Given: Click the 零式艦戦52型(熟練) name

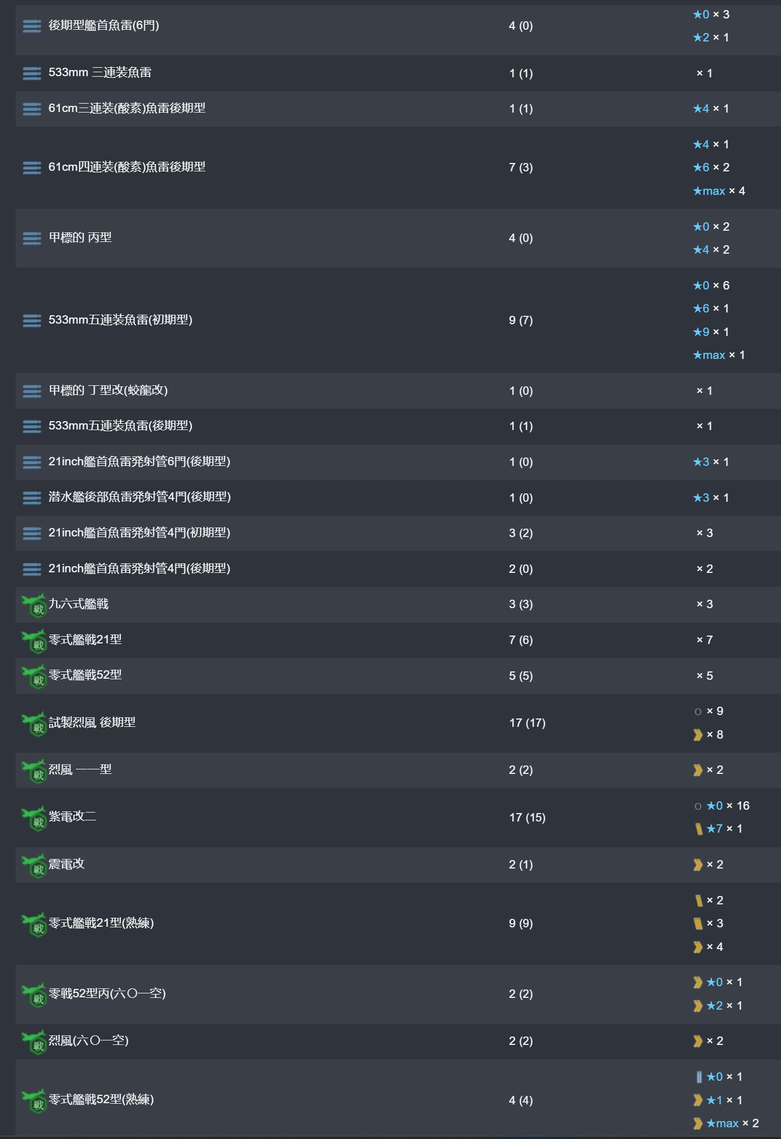Looking at the screenshot, I should point(101,1099).
